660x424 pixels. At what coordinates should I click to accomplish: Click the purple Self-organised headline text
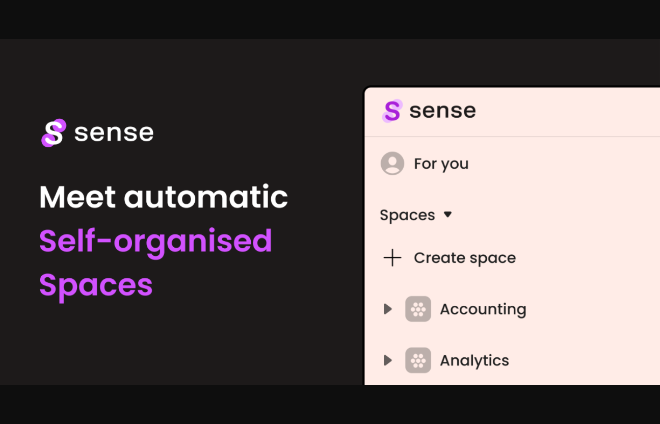pyautogui.click(x=155, y=241)
